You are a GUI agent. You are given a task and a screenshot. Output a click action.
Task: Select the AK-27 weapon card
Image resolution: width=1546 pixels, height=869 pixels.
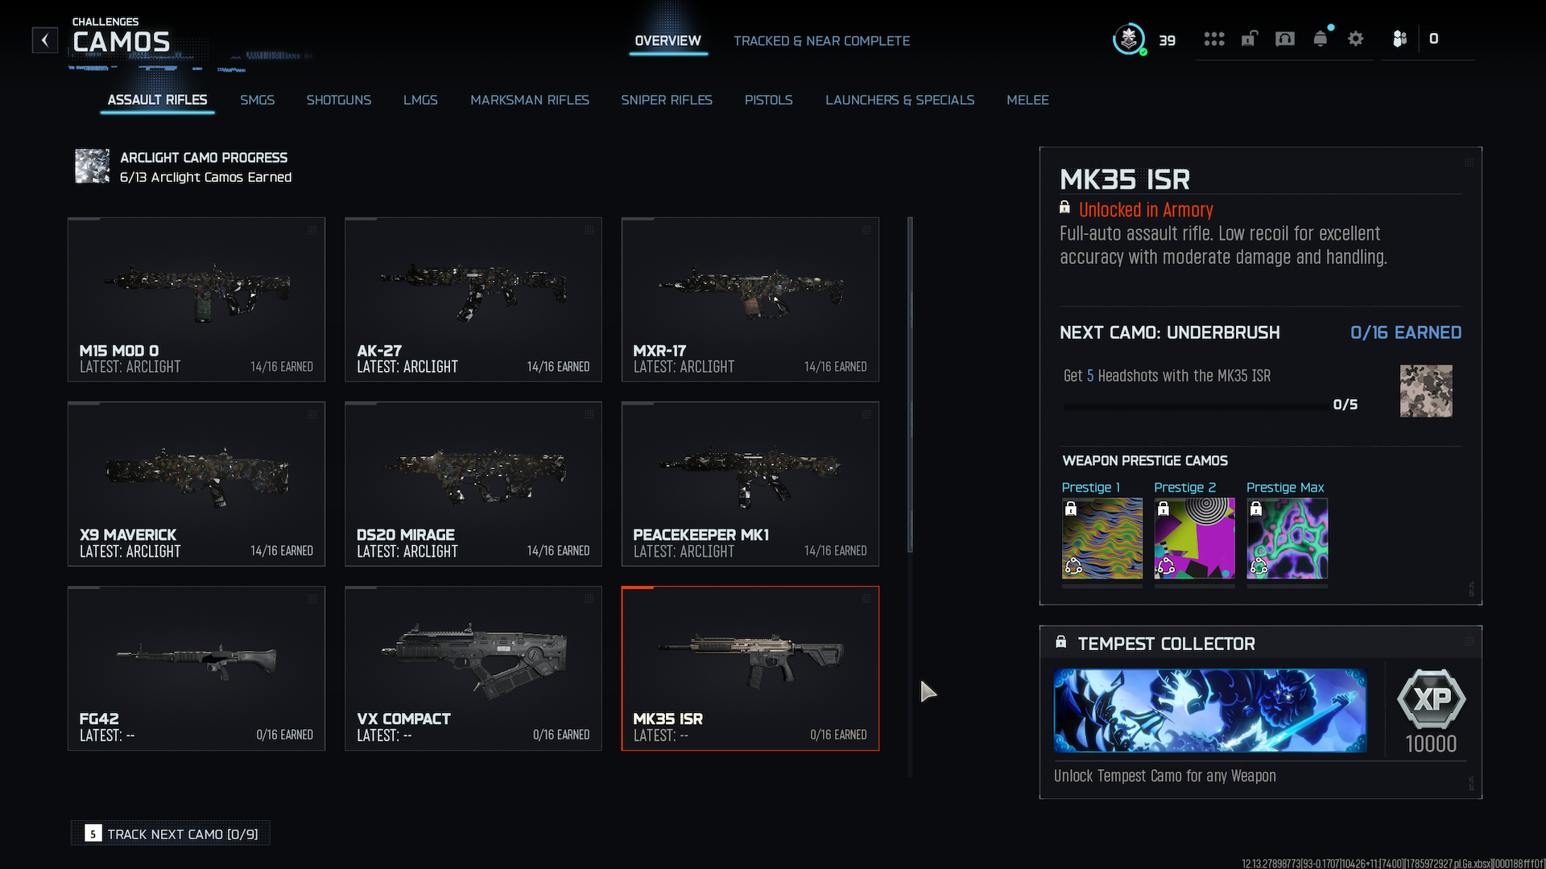pyautogui.click(x=473, y=299)
